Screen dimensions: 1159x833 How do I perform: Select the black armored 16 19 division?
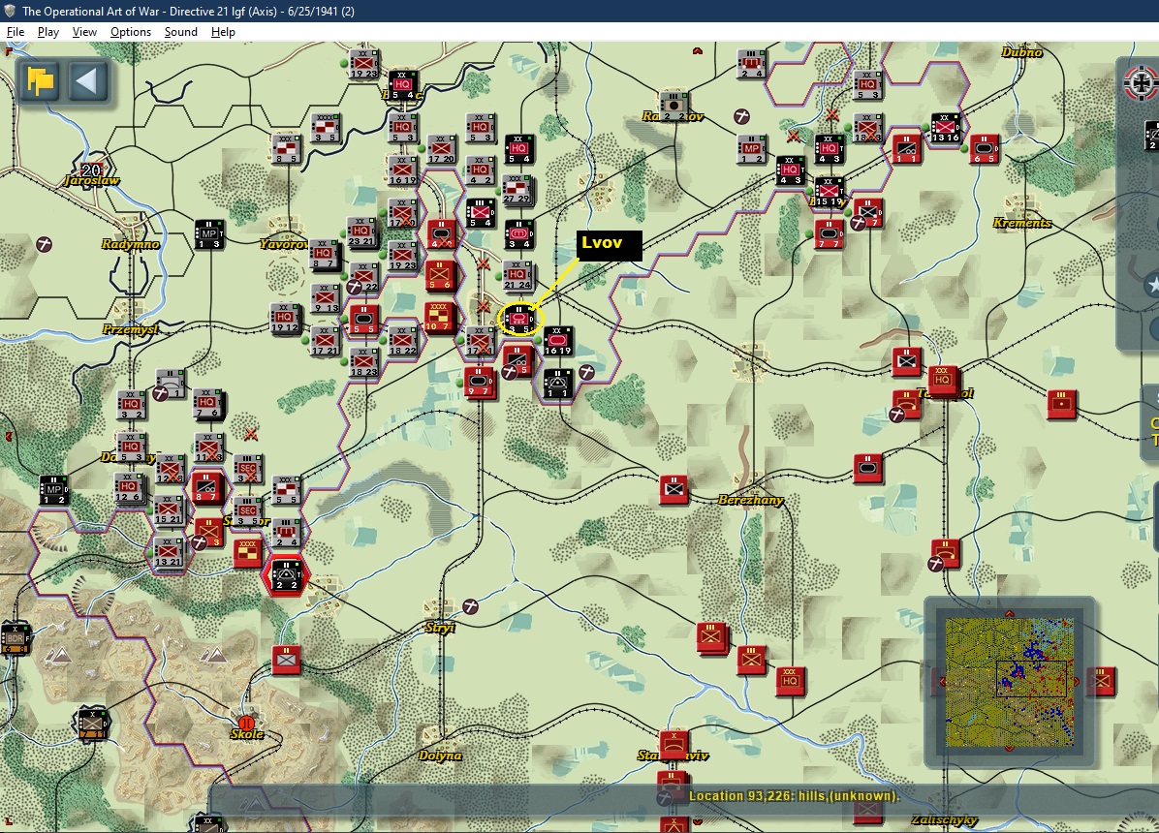558,341
